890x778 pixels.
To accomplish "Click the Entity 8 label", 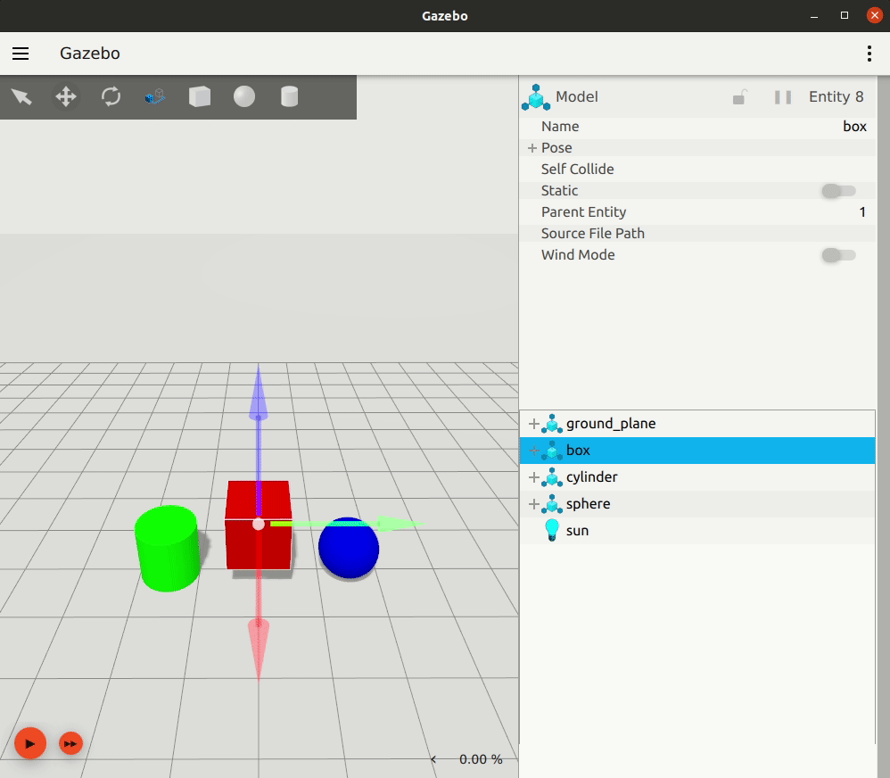I will click(836, 97).
